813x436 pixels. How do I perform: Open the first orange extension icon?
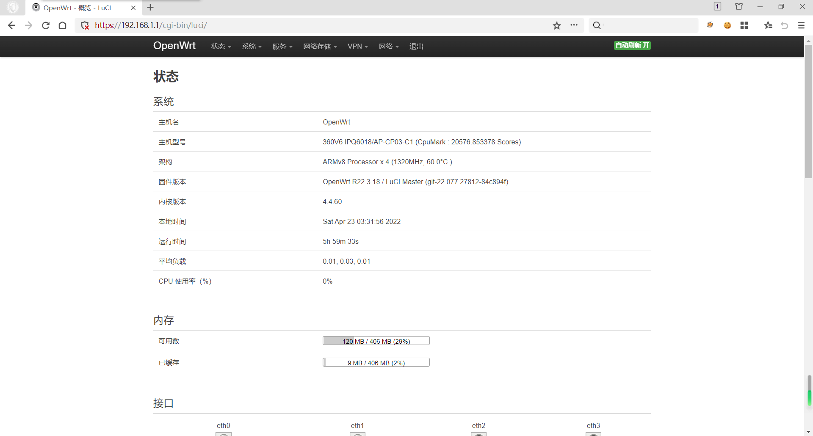(x=710, y=25)
